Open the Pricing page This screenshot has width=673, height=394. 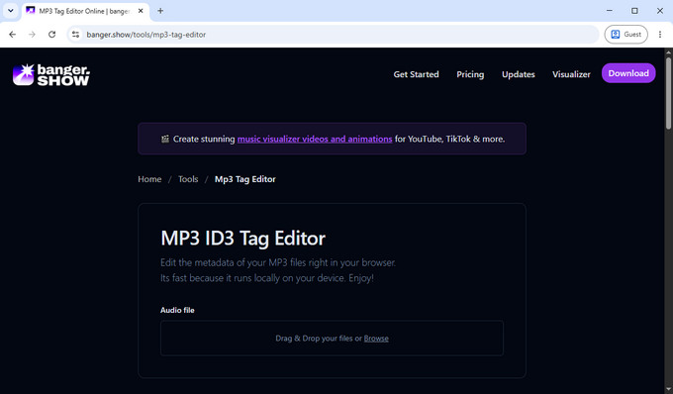tap(470, 74)
